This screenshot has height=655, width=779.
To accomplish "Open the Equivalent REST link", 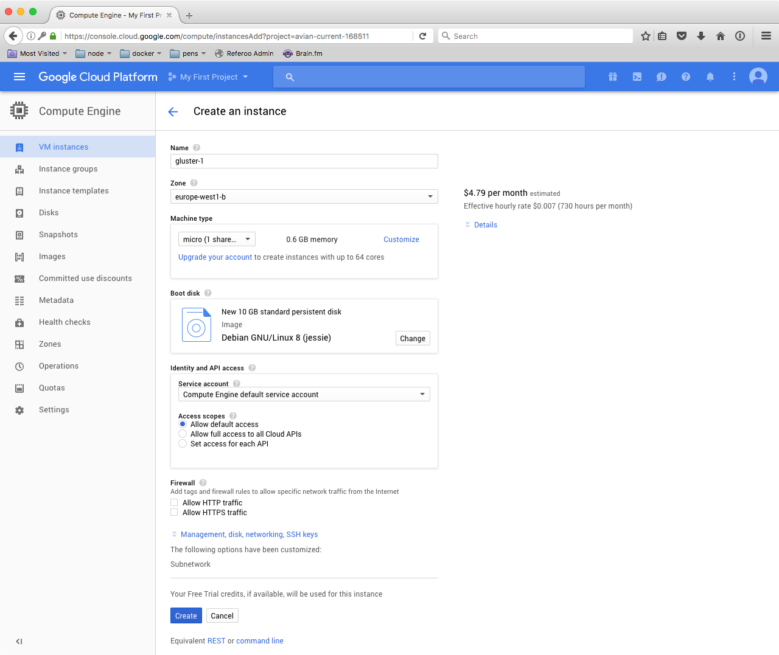I will (216, 640).
